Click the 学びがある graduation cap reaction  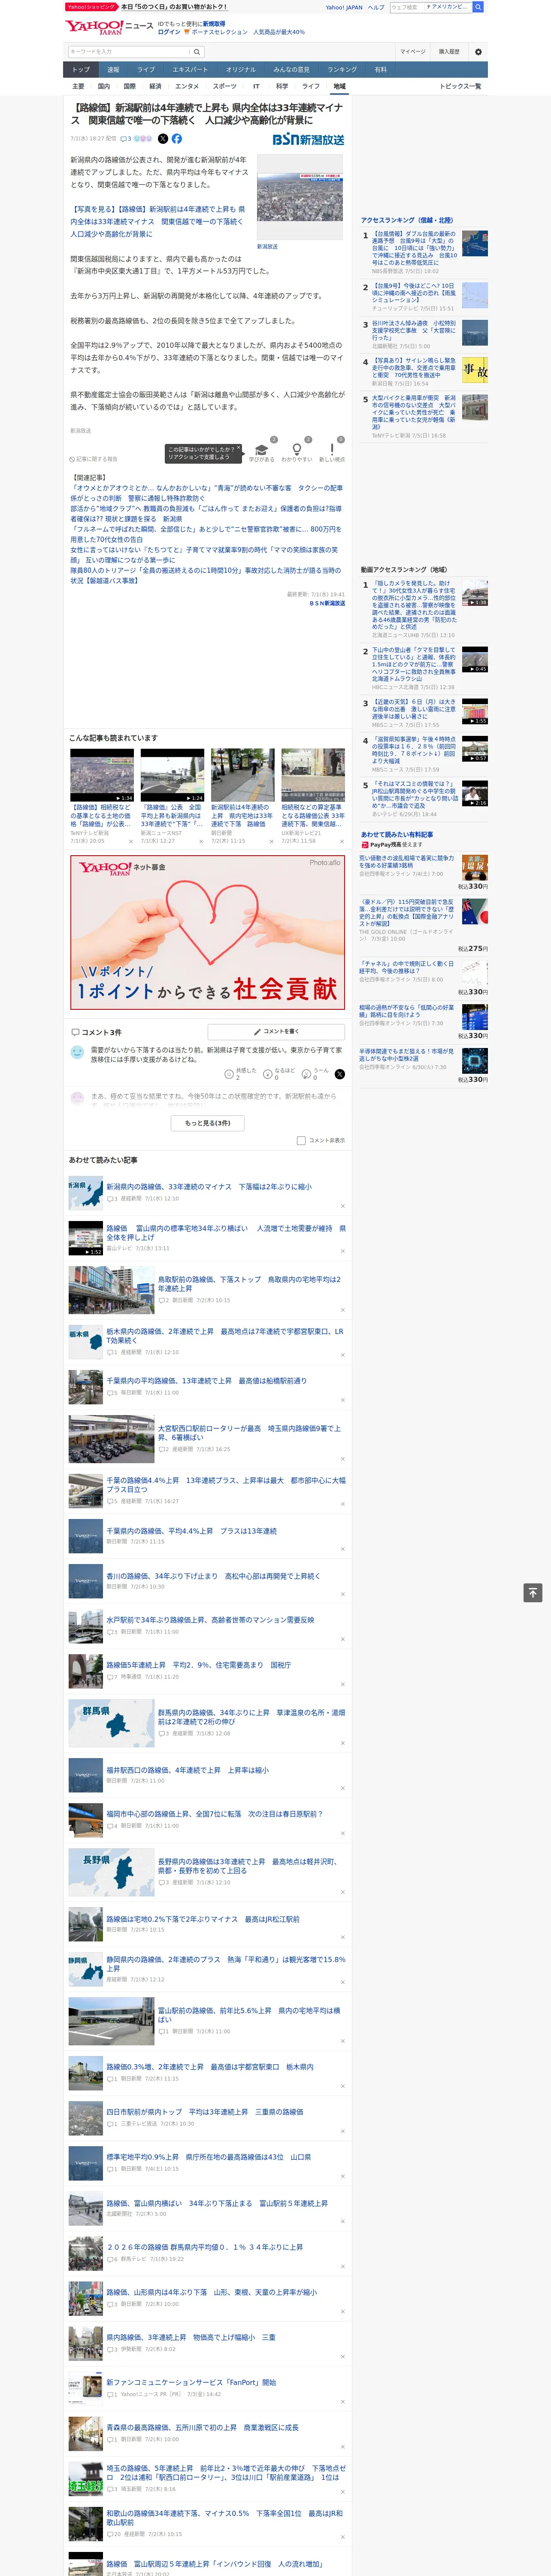262,450
